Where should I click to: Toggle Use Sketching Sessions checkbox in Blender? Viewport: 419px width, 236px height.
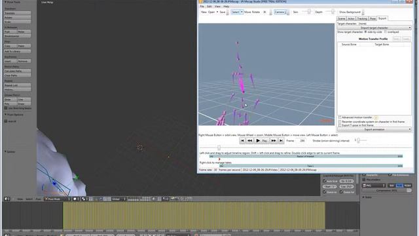point(6,108)
